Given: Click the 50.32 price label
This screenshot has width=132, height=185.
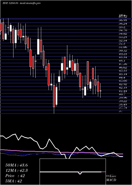Looking at the screenshot, I should (123, 51).
